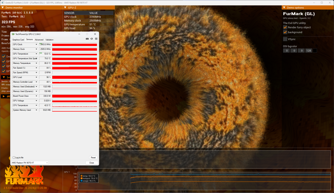
Task: Collapse the Demo monitor panel triangle
Action: pos(3,8)
